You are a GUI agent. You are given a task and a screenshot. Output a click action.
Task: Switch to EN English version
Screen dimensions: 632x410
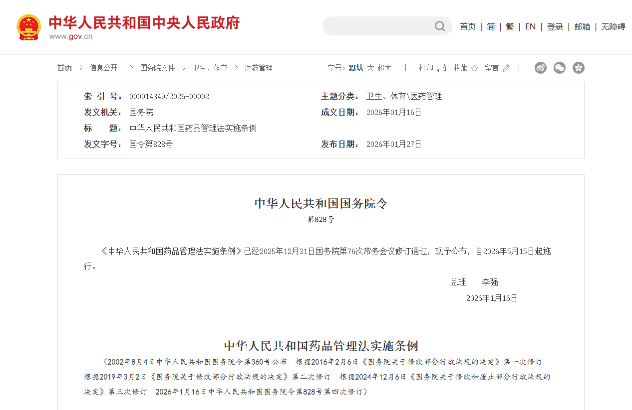530,27
